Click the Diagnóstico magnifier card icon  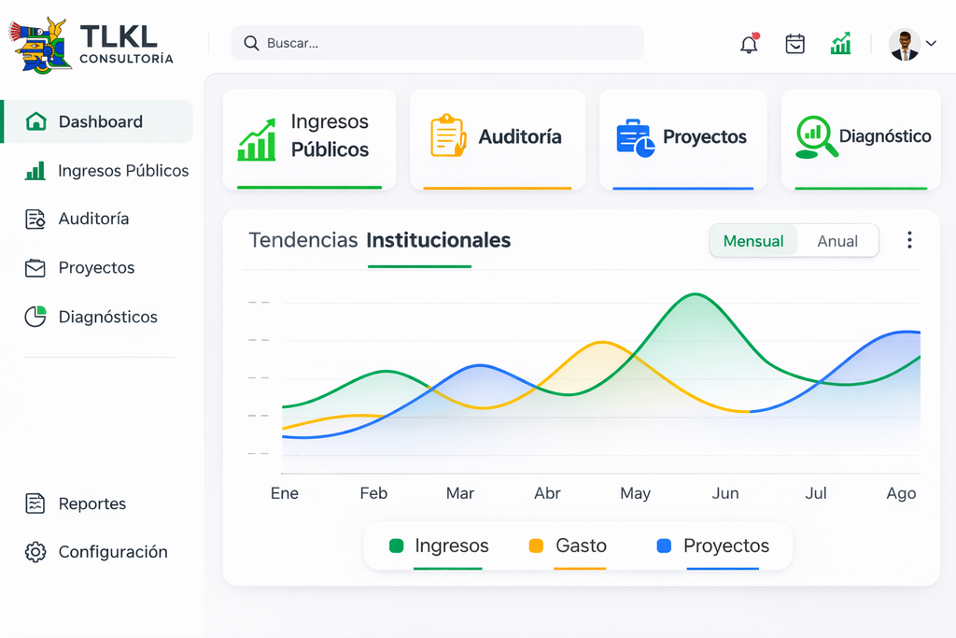(816, 136)
